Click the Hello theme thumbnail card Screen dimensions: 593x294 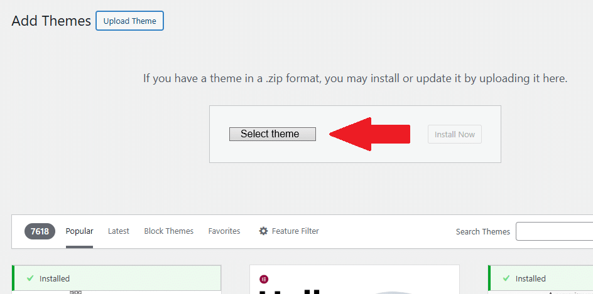(x=354, y=280)
